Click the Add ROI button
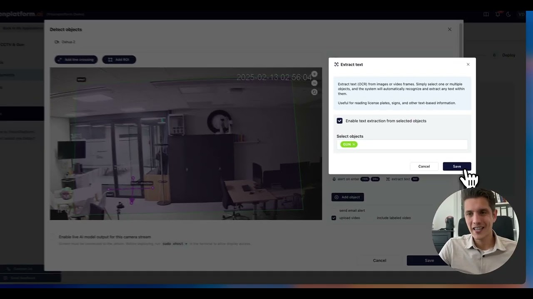This screenshot has height=299, width=533. tap(119, 60)
